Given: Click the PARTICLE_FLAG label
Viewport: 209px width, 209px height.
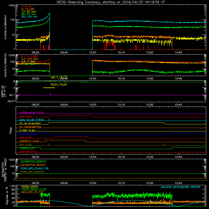Looking at the screenshot, I should tap(29, 141).
